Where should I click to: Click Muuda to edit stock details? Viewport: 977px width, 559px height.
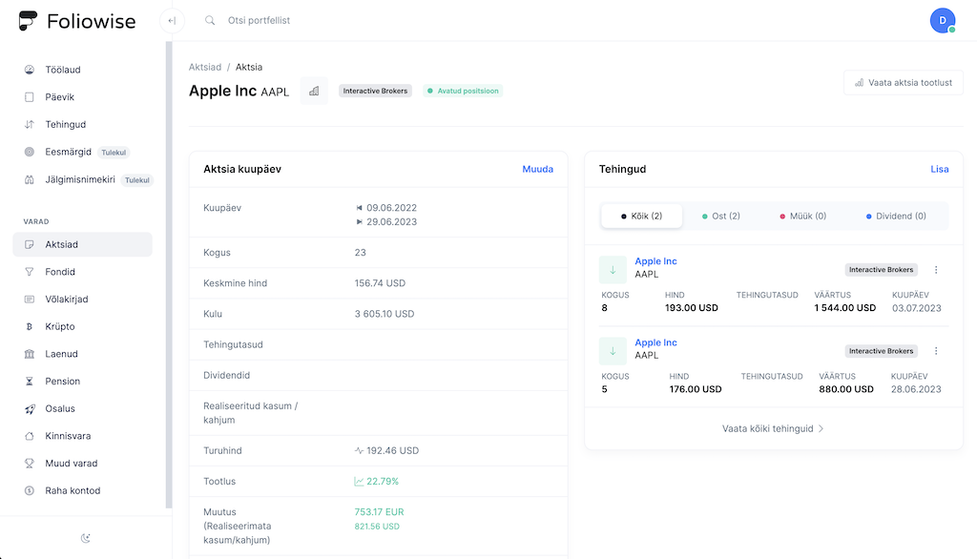[x=537, y=169]
